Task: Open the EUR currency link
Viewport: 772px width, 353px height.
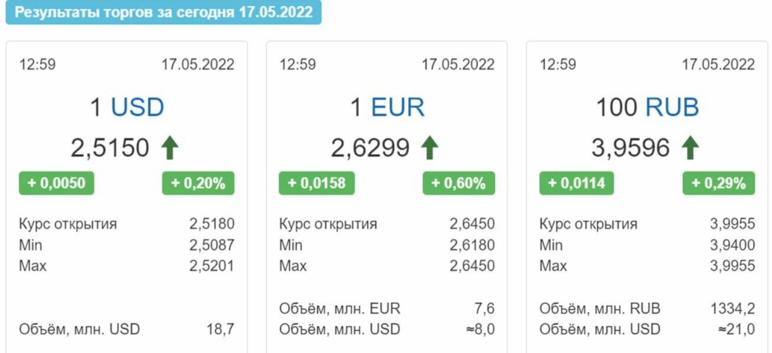Action: point(398,108)
